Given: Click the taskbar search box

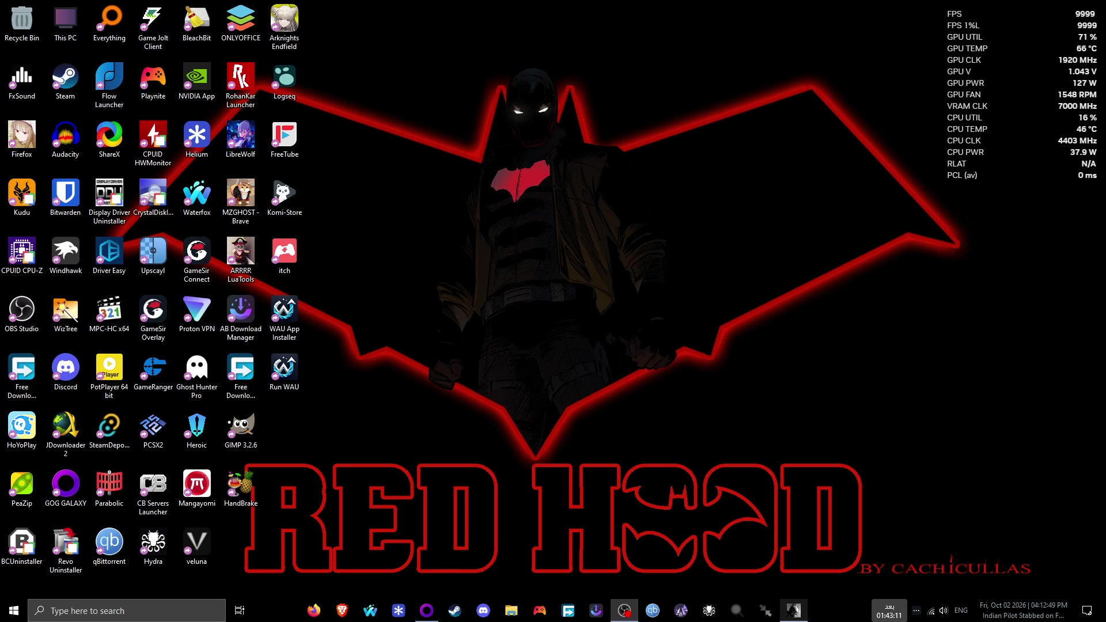Looking at the screenshot, I should (x=127, y=610).
